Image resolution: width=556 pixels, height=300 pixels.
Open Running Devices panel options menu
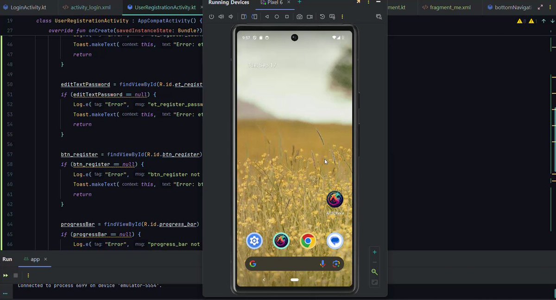click(x=368, y=2)
